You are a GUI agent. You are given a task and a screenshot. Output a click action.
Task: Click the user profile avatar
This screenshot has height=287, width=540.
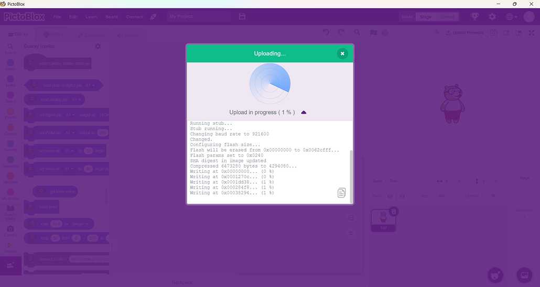pyautogui.click(x=529, y=17)
